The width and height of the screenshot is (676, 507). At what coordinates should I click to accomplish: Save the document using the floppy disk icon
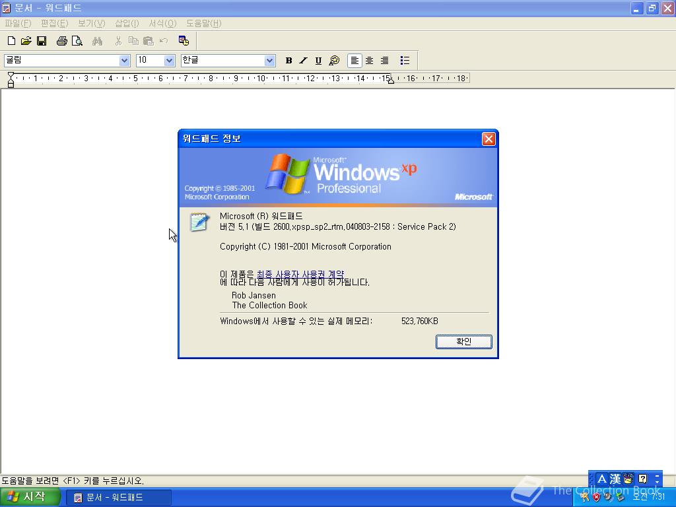(x=42, y=41)
